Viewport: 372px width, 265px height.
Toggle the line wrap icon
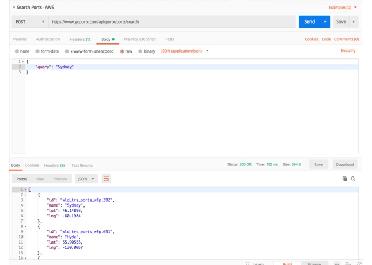107,179
